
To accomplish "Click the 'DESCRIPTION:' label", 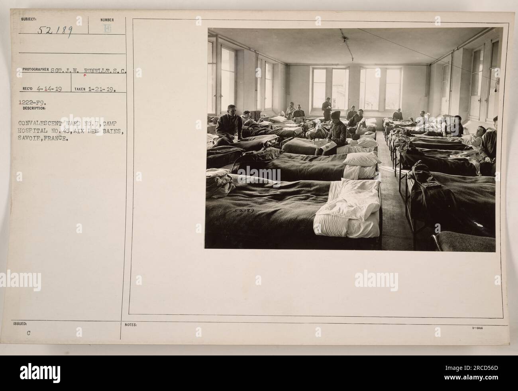I will [x=34, y=108].
